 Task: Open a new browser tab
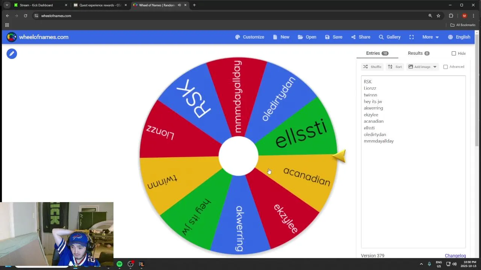pyautogui.click(x=194, y=5)
